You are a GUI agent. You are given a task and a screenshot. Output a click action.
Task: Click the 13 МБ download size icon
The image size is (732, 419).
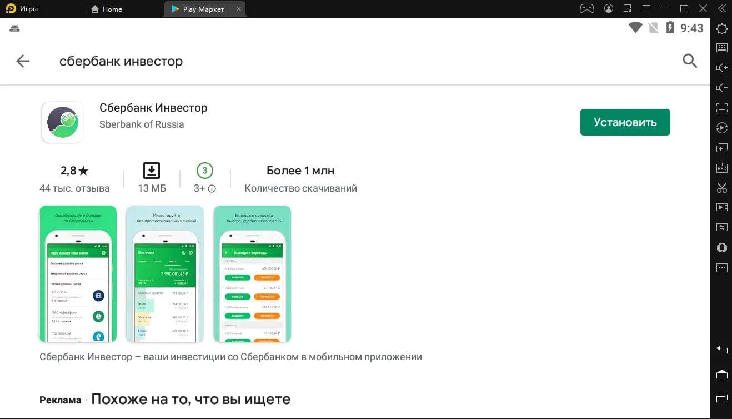click(152, 171)
